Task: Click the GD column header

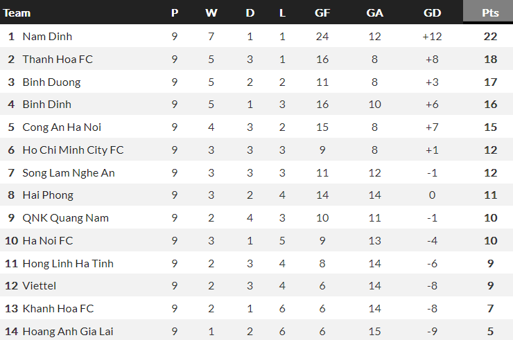Action: [432, 12]
